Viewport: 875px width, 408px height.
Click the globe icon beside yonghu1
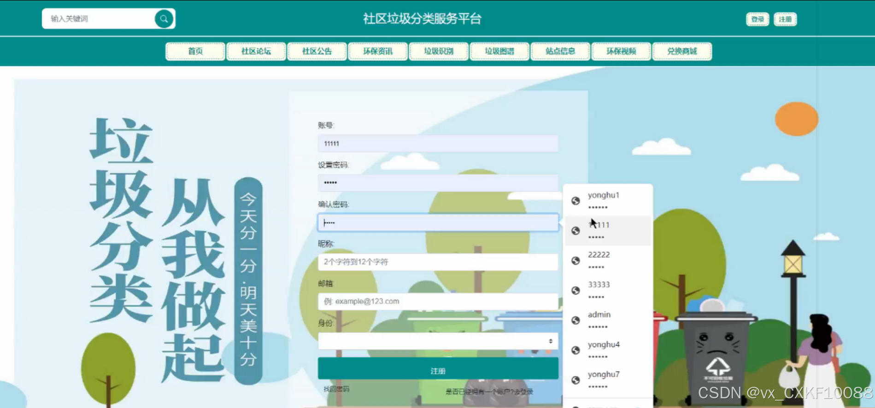click(576, 201)
